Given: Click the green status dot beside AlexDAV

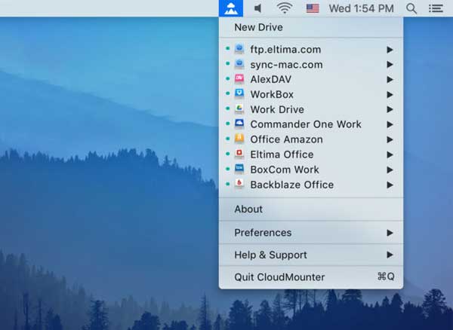Looking at the screenshot, I should 228,78.
